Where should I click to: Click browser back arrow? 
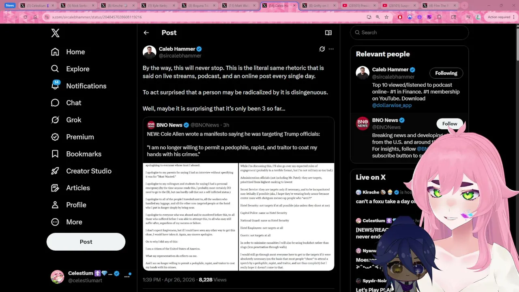[6, 17]
